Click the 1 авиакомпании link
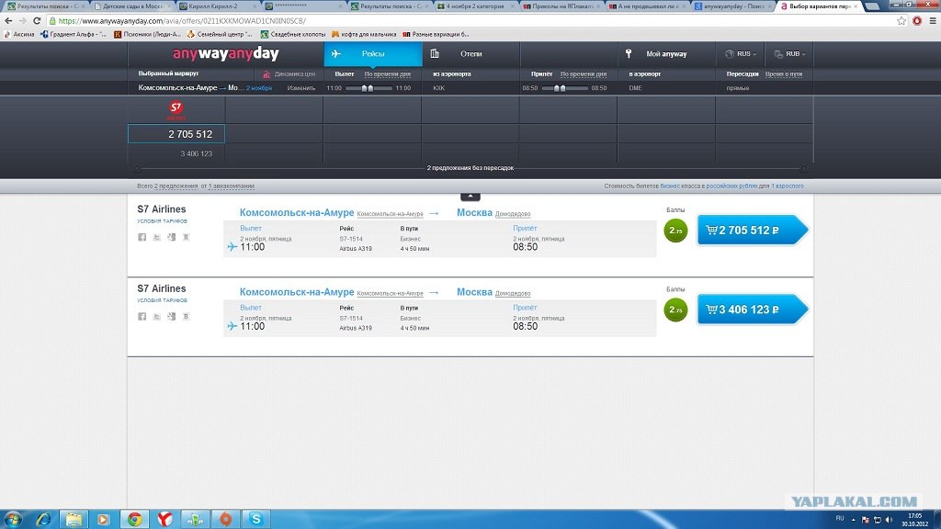The height and width of the screenshot is (529, 941). 231,186
